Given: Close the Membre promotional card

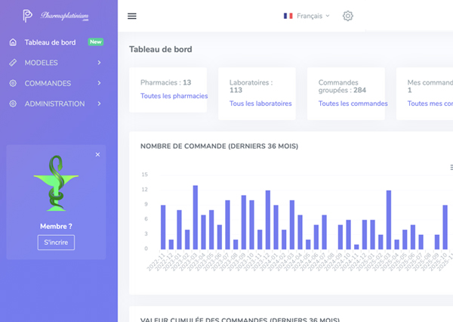Looking at the screenshot, I should tap(97, 155).
